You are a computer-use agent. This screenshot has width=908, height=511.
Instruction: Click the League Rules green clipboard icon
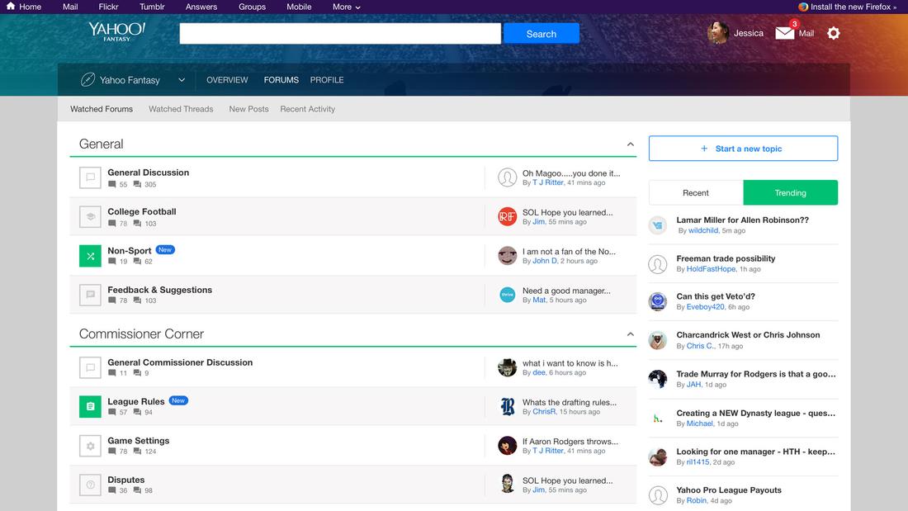click(90, 407)
